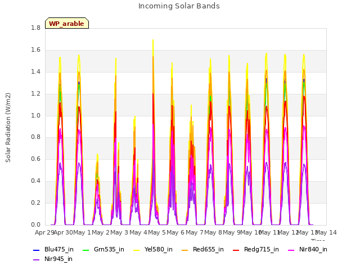The height and width of the screenshot is (270, 360).
Task: Click the blue Blu475_in legend color marker
Action: (36, 250)
